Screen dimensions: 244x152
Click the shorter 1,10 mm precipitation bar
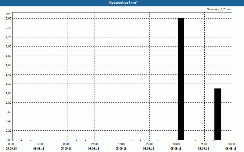click(x=217, y=114)
